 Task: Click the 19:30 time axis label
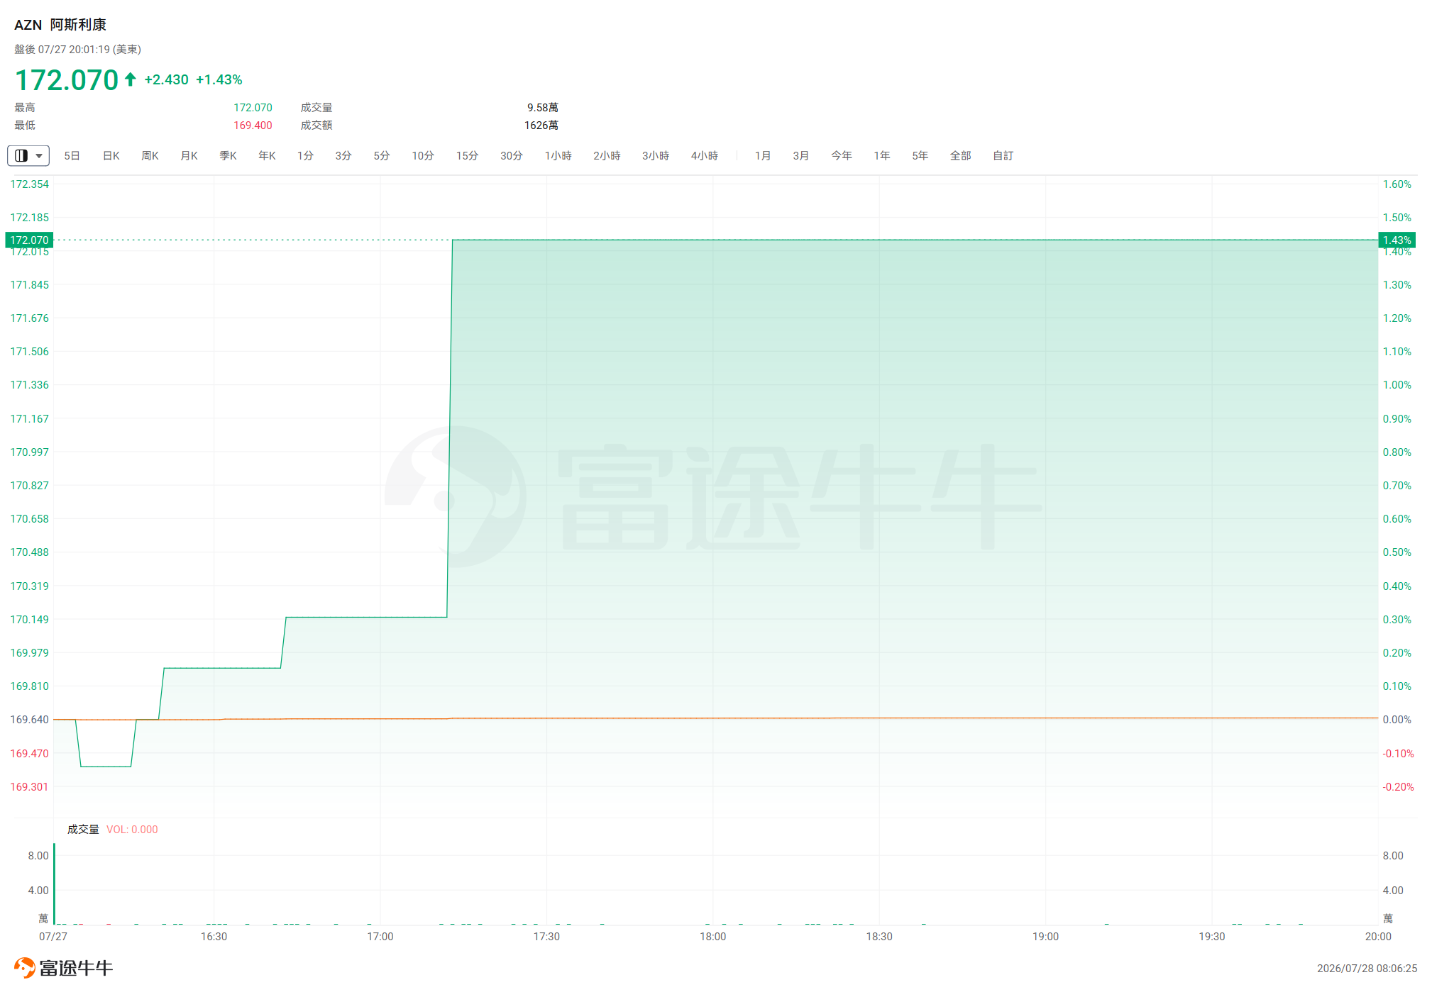1212,936
